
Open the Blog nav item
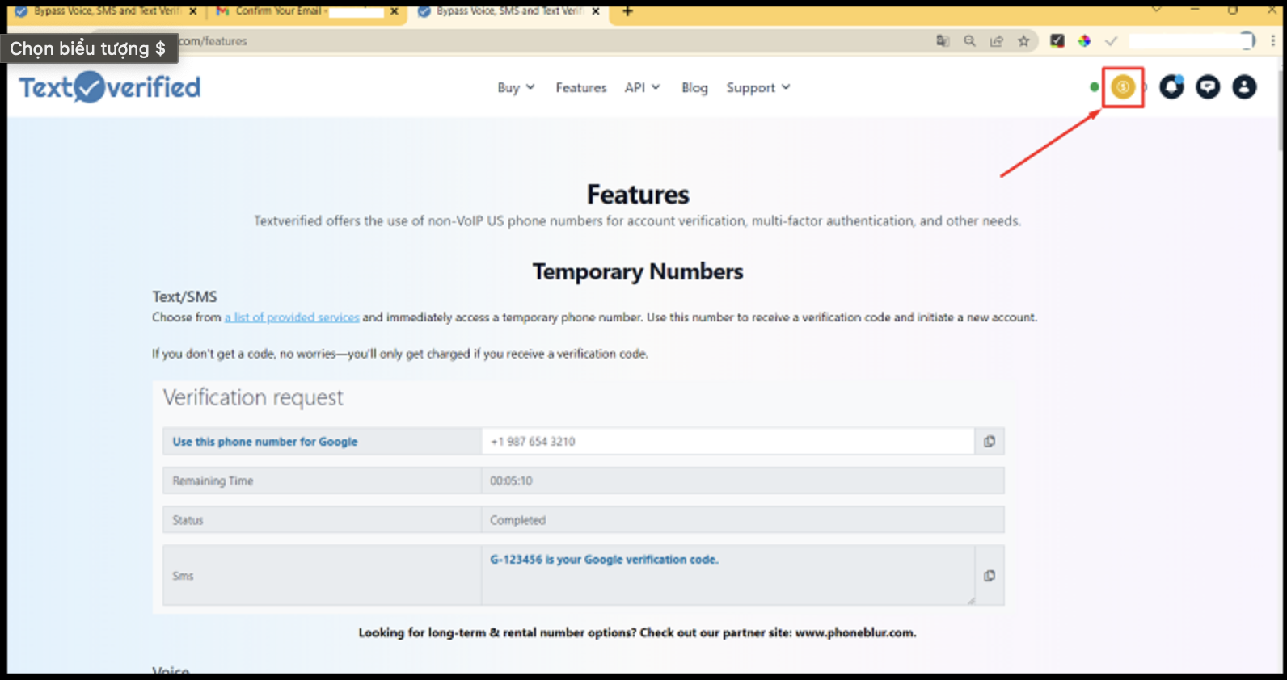point(694,87)
